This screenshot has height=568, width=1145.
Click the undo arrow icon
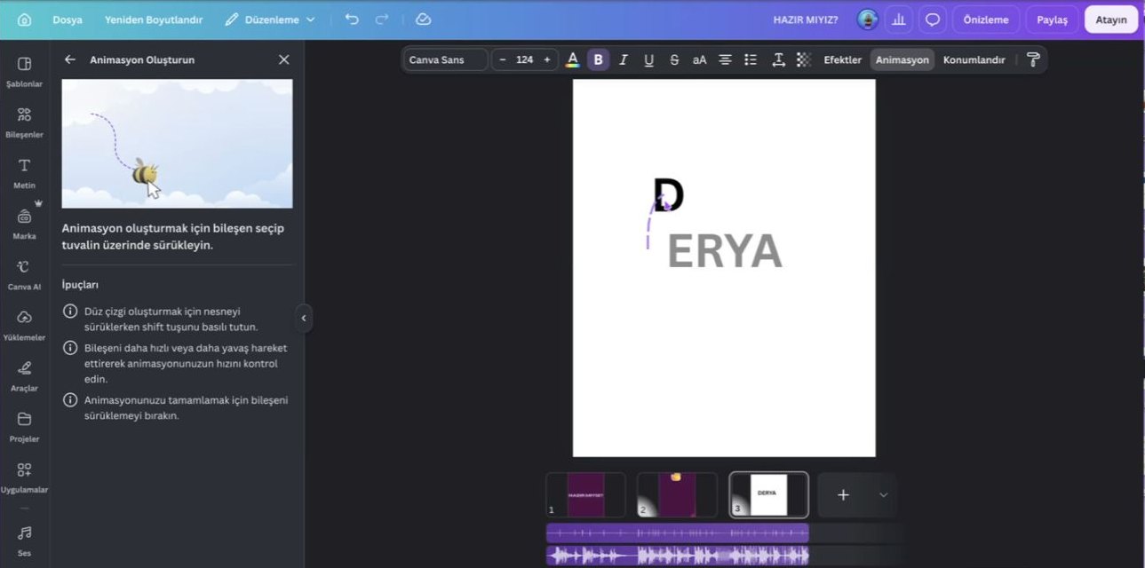coord(352,20)
